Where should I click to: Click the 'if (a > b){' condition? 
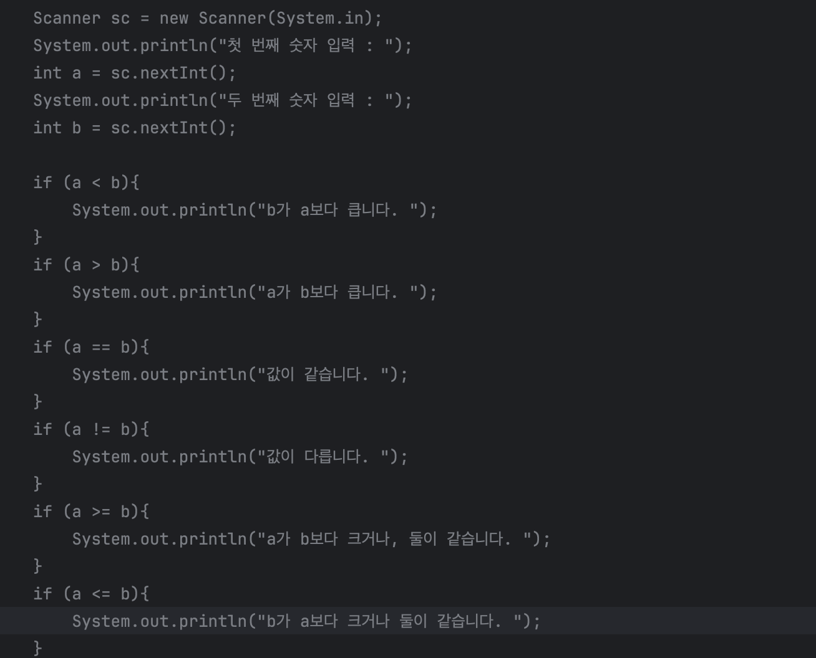pos(86,265)
